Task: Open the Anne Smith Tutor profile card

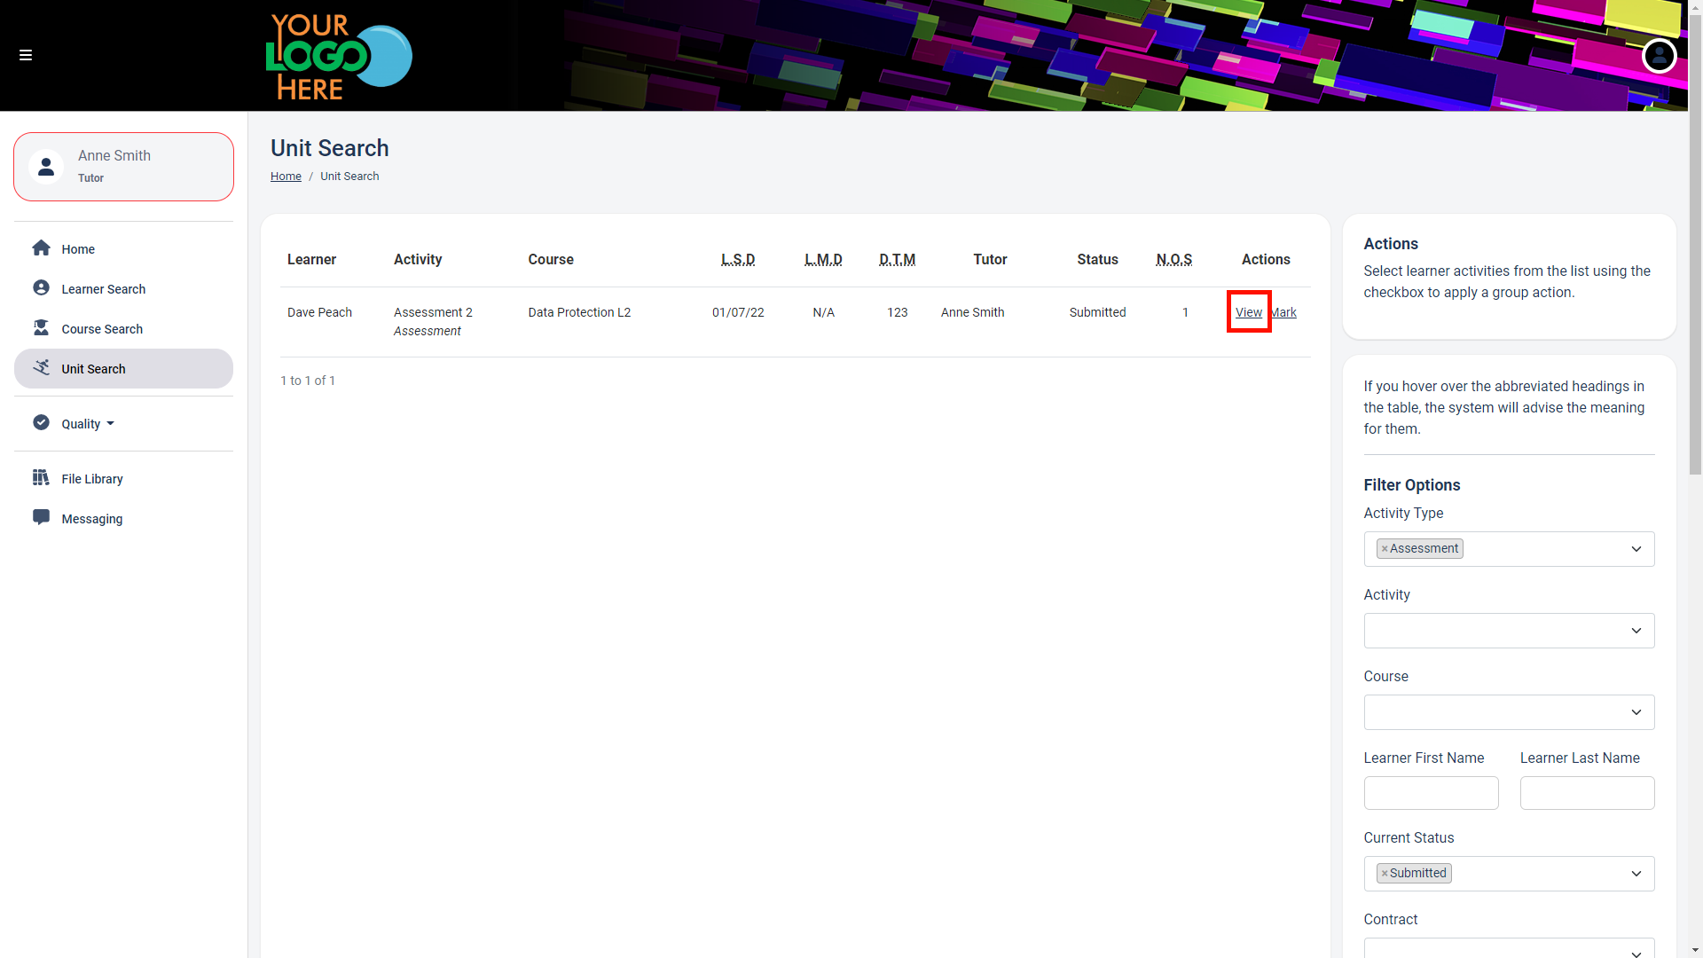Action: [x=123, y=167]
